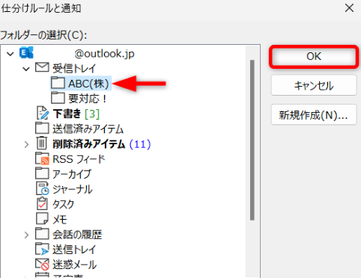Screen dimensions: 361x278
Task: Select the @outlook.jp account label
Action: tap(104, 53)
